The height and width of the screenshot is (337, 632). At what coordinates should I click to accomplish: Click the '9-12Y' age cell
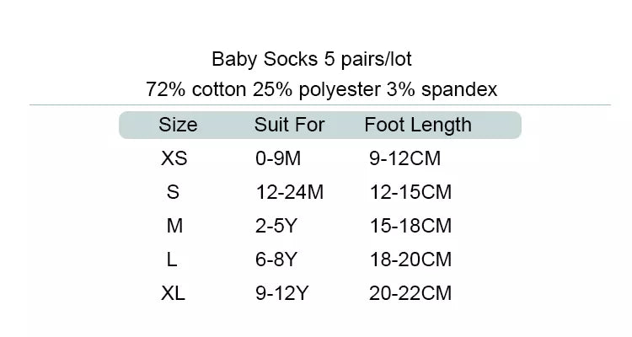(283, 293)
